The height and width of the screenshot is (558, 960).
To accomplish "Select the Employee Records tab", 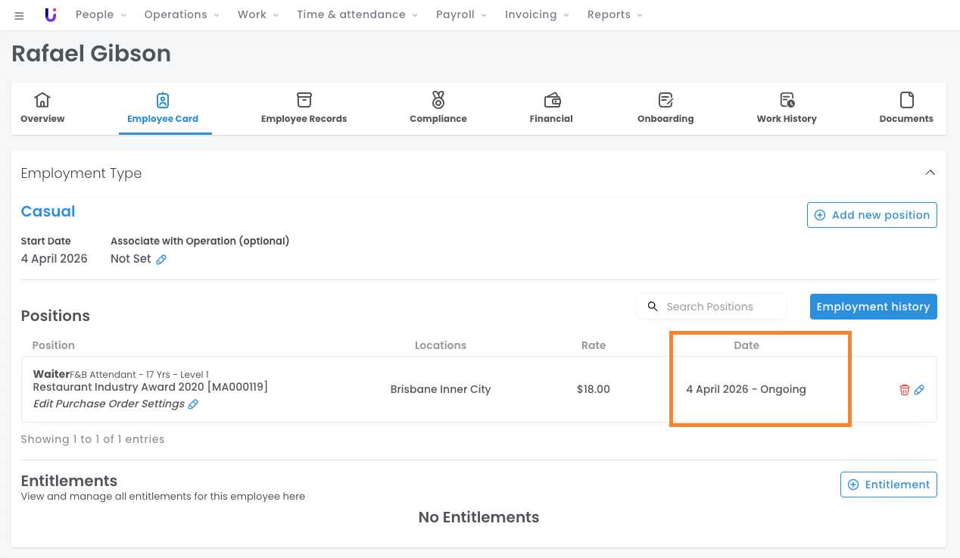I will pyautogui.click(x=304, y=108).
